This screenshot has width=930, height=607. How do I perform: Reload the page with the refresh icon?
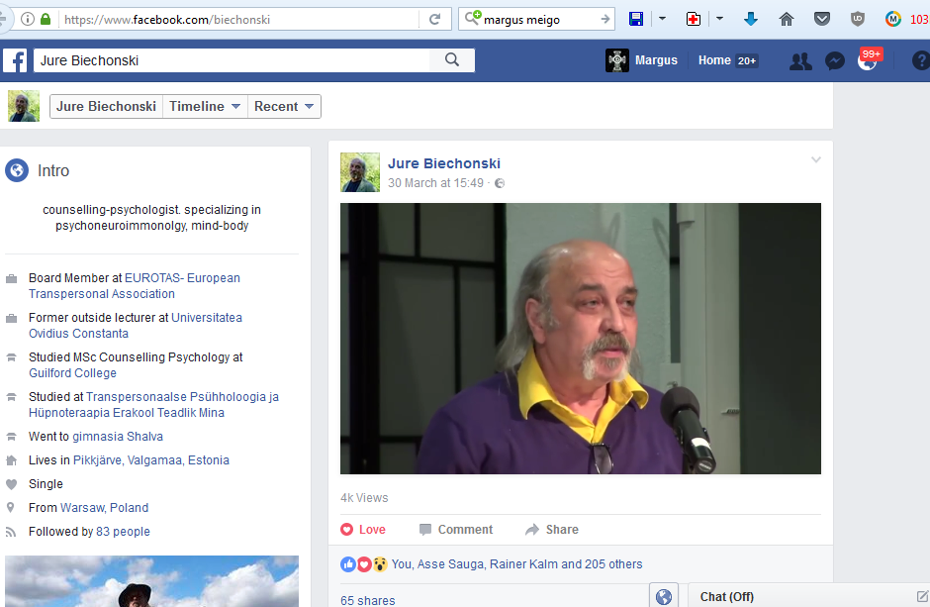point(434,19)
